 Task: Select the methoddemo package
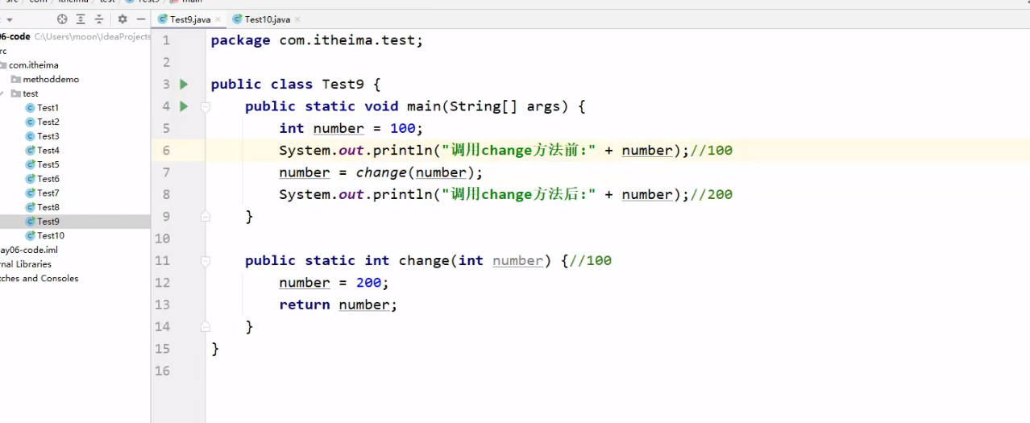point(51,80)
